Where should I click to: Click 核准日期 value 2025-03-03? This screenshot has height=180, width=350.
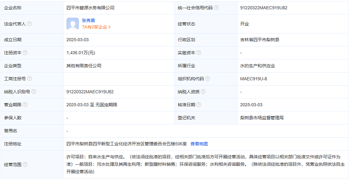point(251,105)
